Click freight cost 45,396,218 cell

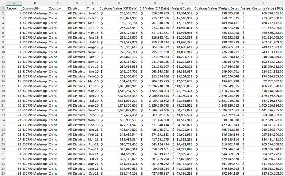click(x=182, y=173)
